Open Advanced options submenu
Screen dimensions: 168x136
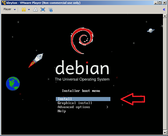(x=74, y=107)
